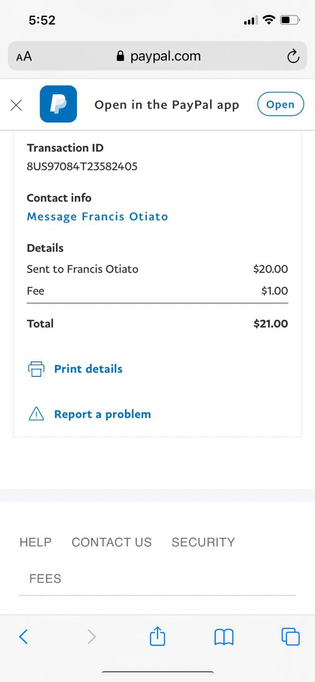Message Francis Otiato link
This screenshot has height=682, width=315.
pyautogui.click(x=97, y=217)
